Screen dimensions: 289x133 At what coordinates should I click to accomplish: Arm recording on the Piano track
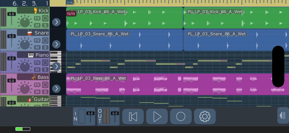pyautogui.click(x=45, y=63)
